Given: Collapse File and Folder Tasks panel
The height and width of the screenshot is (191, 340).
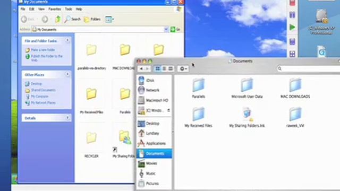Looking at the screenshot, I should coord(67,40).
